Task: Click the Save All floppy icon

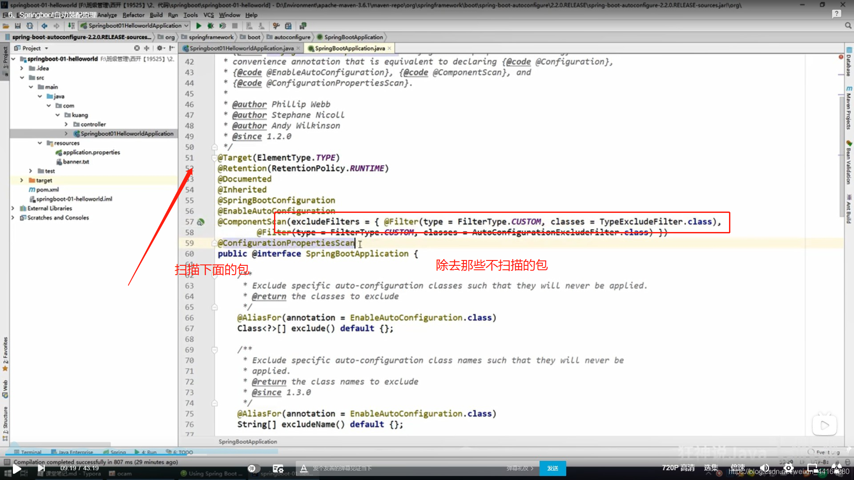Action: coord(18,26)
